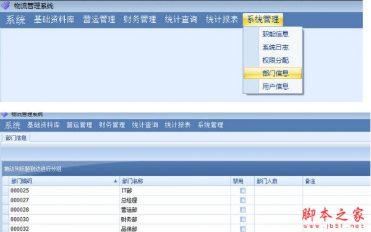Toggle 禁用 checkbox for 财务部 row
The width and height of the screenshot is (371, 232).
coord(242,219)
